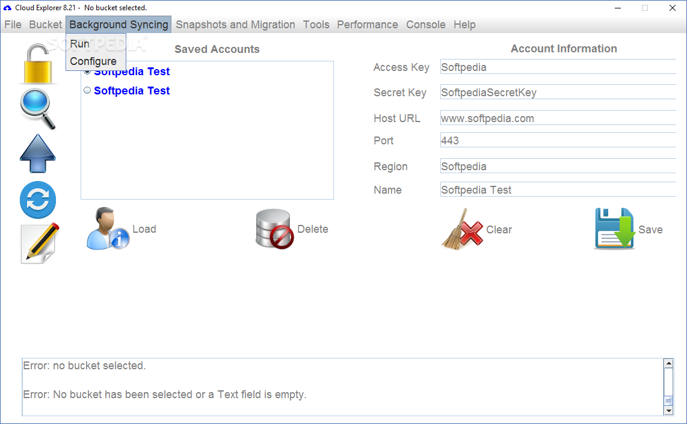Open the Bucket menu
The height and width of the screenshot is (424, 687).
(46, 25)
